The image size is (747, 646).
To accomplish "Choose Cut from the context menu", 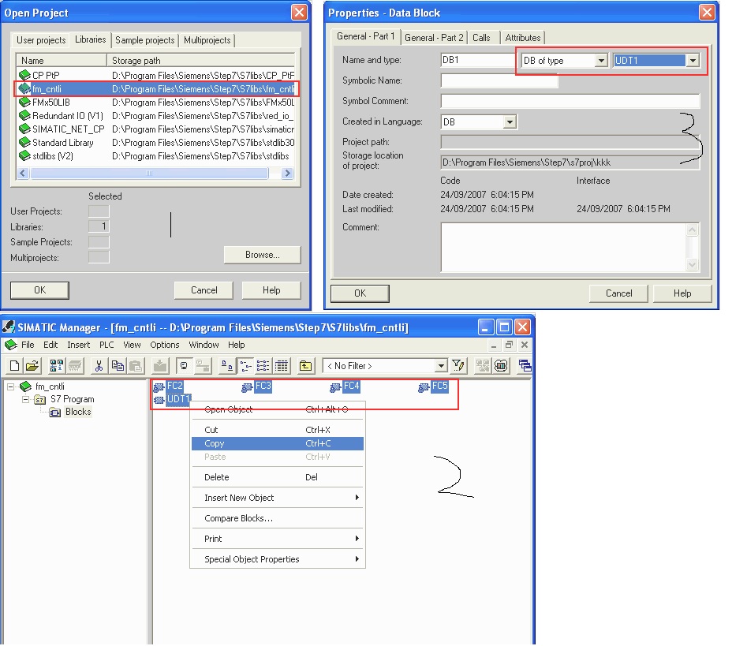I will pos(278,430).
